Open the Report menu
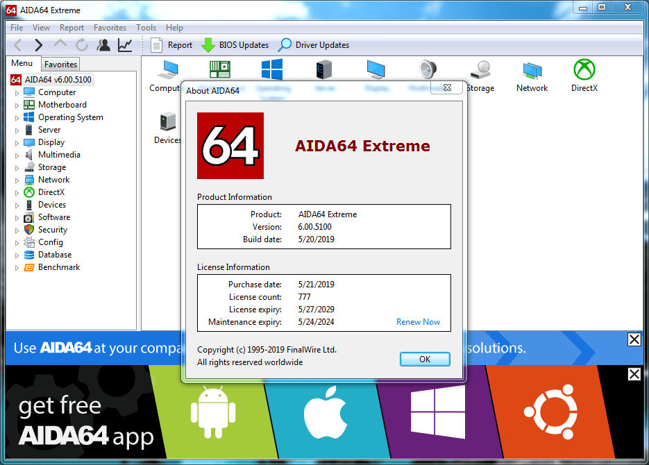649x465 pixels. coord(71,28)
